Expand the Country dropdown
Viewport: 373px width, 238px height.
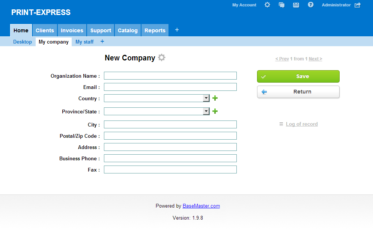click(206, 98)
